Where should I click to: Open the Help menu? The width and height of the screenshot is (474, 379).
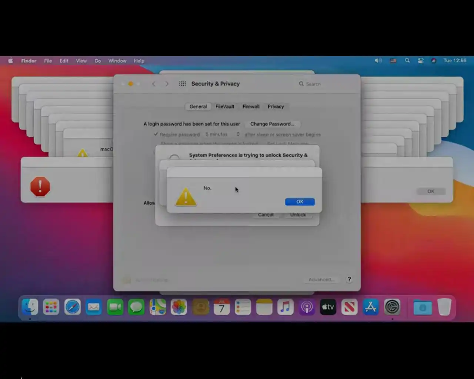[x=139, y=61]
